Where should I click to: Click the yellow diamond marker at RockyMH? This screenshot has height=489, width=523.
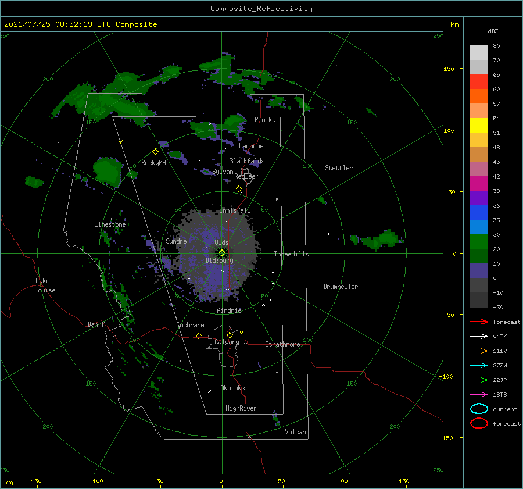pyautogui.click(x=155, y=152)
